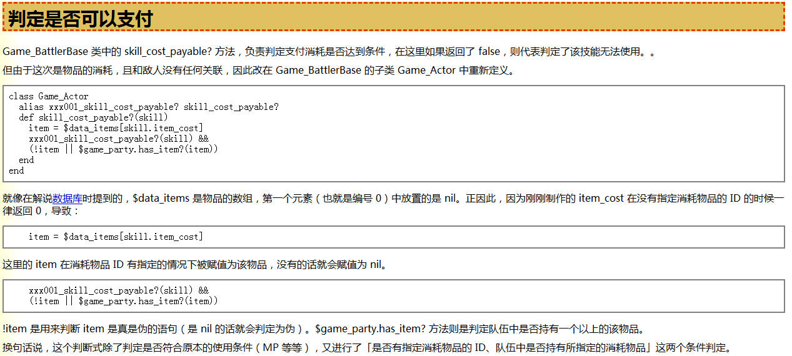Screen dimensions: 792x356
Task: Open the 数据库 hyperlink
Action: tap(68, 198)
